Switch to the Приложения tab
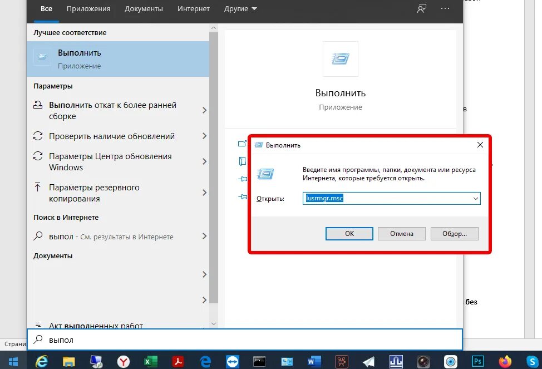Screen dimensions: 542x369 (88, 8)
